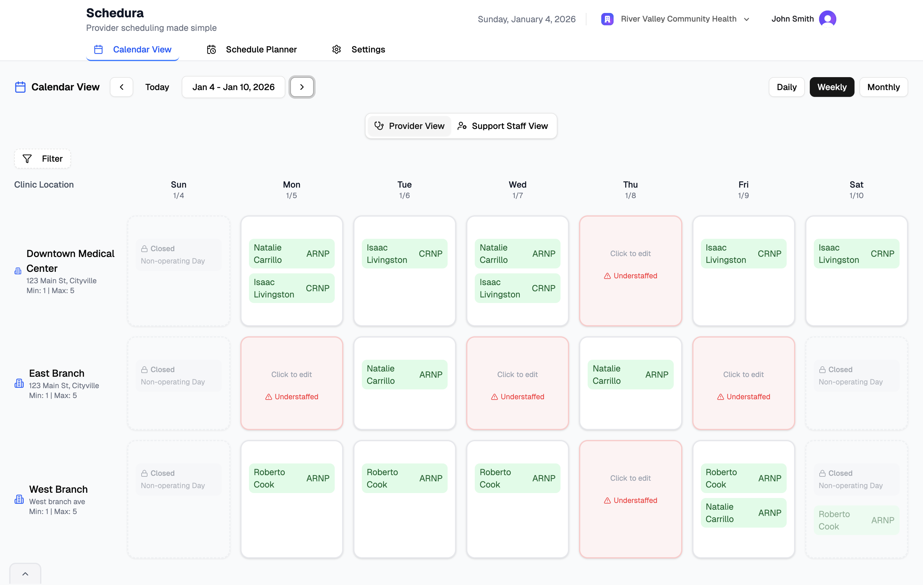Click the West Branch location name

(x=58, y=490)
